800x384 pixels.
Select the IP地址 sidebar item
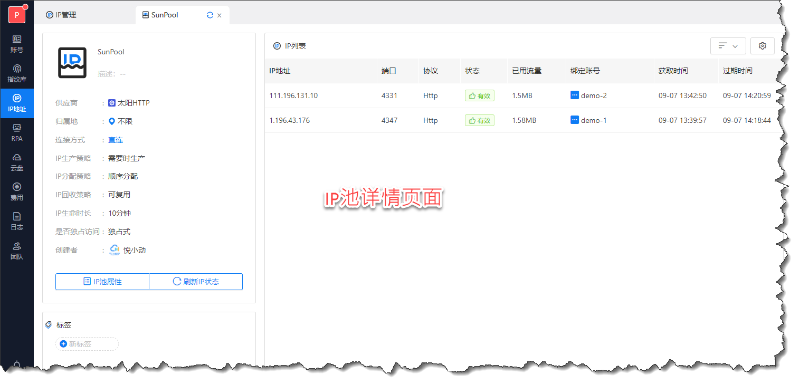coord(17,103)
